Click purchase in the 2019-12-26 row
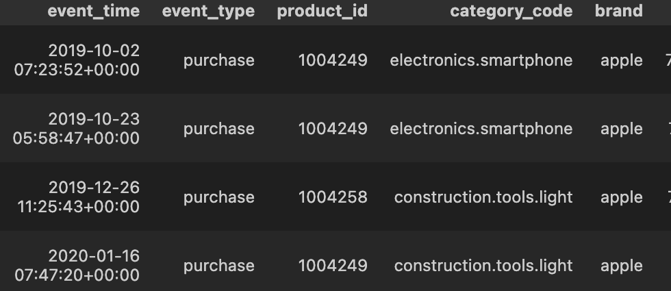The width and height of the screenshot is (671, 291). point(219,198)
